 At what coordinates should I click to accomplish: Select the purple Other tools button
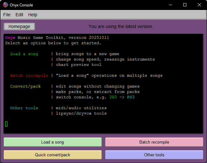pyautogui.click(x=154, y=155)
